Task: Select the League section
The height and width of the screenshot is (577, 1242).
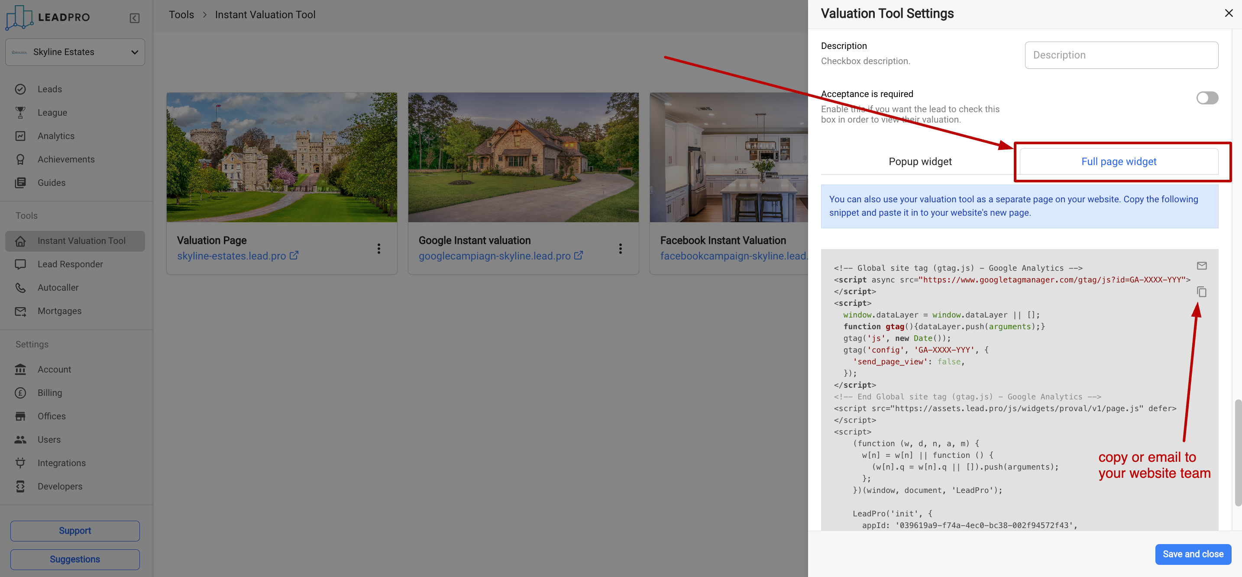Action: coord(52,112)
